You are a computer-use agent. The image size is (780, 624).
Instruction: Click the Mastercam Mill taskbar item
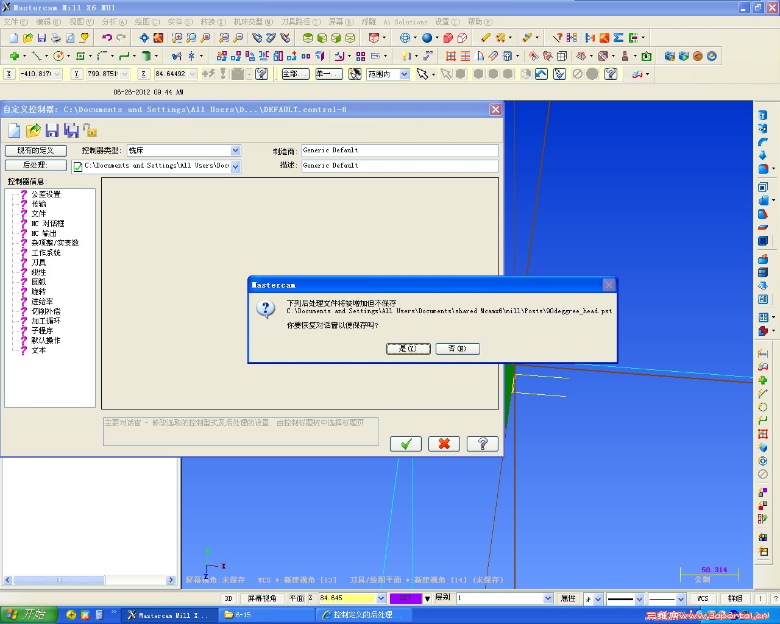(168, 615)
